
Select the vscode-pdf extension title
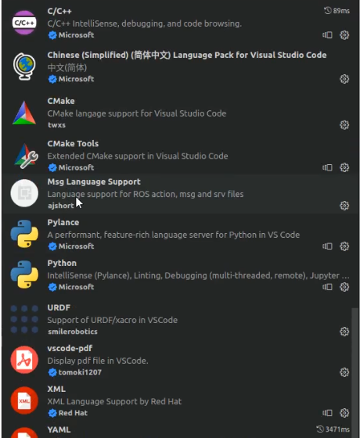tap(70, 348)
